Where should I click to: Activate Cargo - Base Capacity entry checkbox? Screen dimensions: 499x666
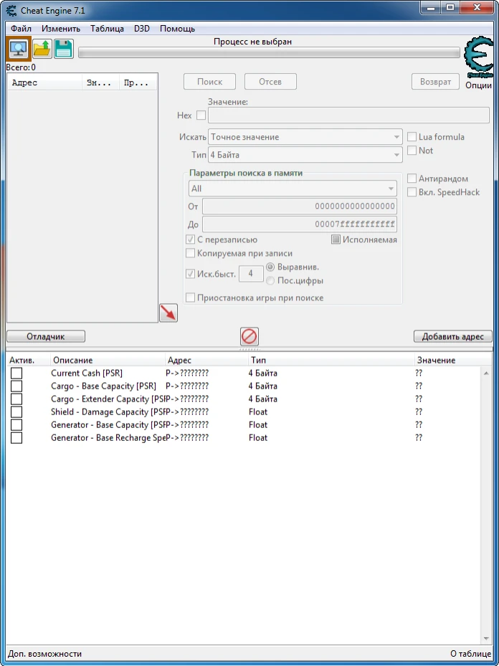tap(16, 386)
